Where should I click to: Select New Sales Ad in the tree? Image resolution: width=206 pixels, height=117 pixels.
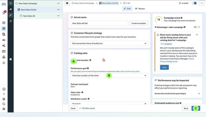click(29, 16)
